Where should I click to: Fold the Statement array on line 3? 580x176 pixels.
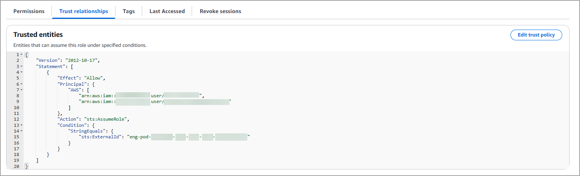[x=21, y=66]
